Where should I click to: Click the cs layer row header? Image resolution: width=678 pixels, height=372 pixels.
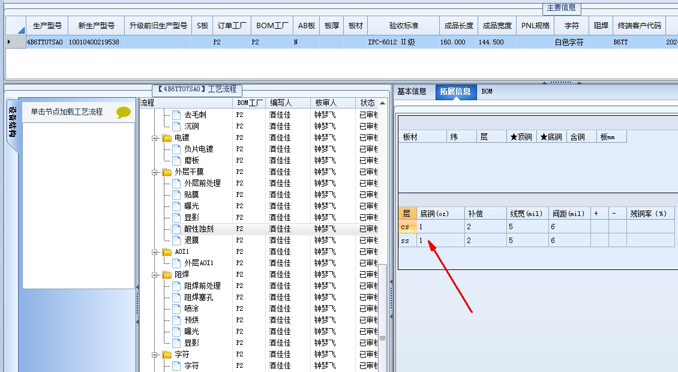407,227
